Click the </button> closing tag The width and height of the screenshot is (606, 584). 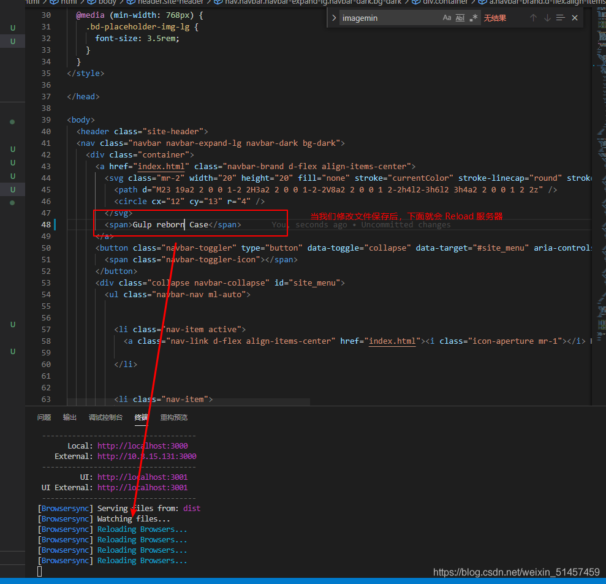pyautogui.click(x=116, y=271)
